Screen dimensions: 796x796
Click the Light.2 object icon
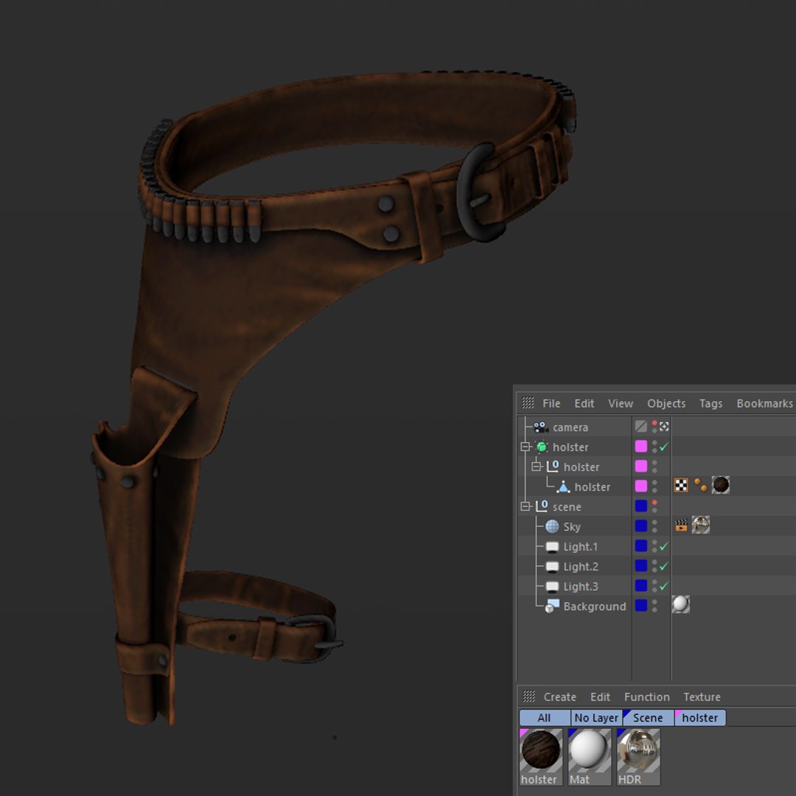click(552, 567)
